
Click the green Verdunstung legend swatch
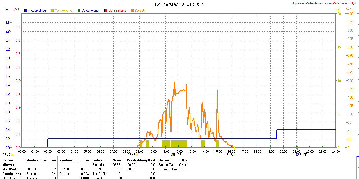(79, 11)
